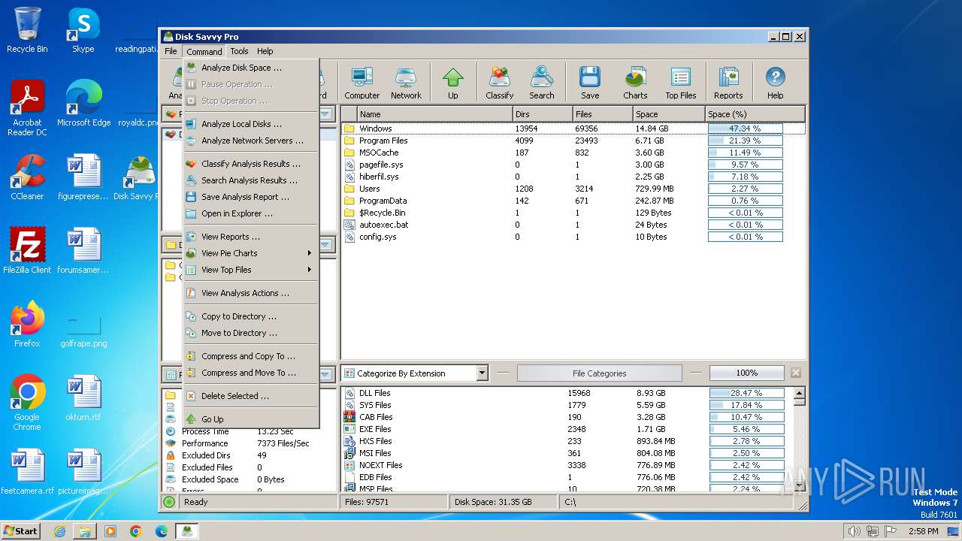Expand View Pie Charts submenu
The width and height of the screenshot is (962, 541).
[x=251, y=253]
